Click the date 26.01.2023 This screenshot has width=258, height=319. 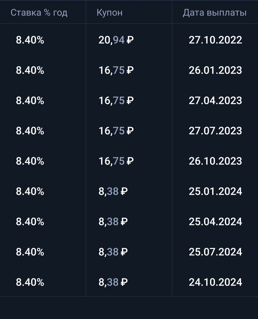click(x=215, y=70)
